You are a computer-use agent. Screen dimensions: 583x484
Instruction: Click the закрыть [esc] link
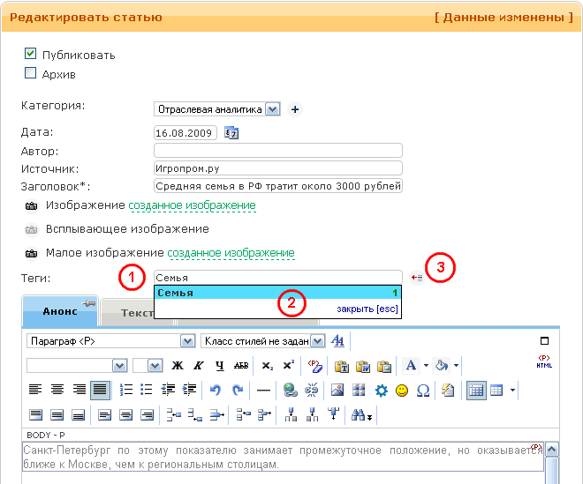pyautogui.click(x=367, y=309)
